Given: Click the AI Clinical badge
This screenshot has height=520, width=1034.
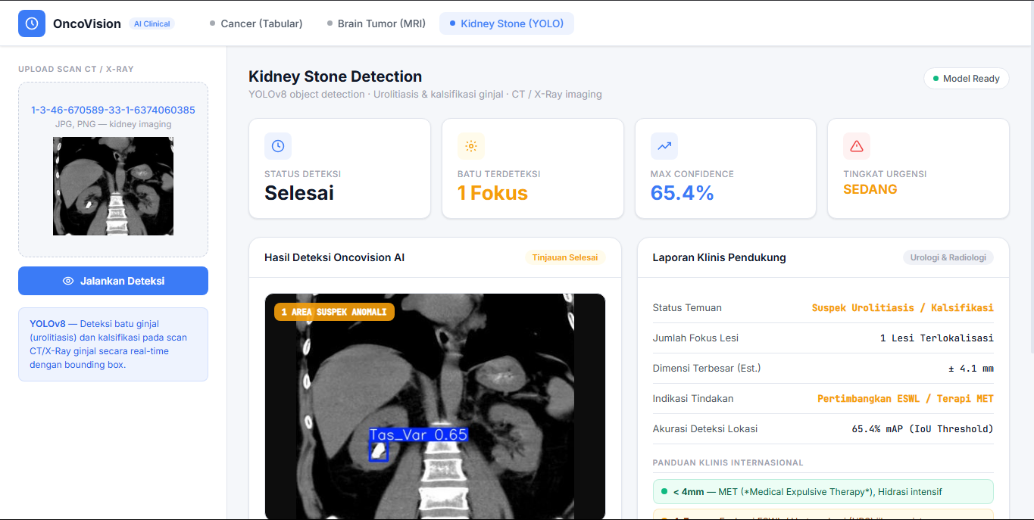Looking at the screenshot, I should click(x=152, y=23).
